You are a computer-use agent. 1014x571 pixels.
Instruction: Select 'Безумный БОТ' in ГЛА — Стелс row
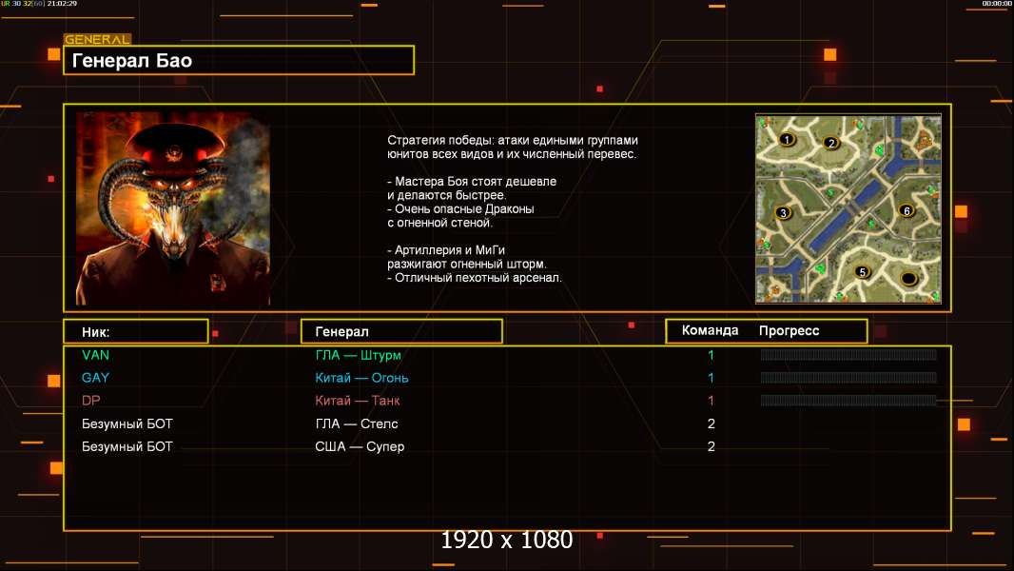(x=127, y=423)
